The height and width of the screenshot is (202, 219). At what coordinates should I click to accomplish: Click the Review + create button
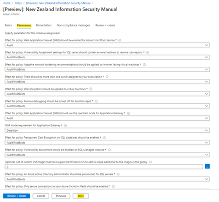pos(16,196)
